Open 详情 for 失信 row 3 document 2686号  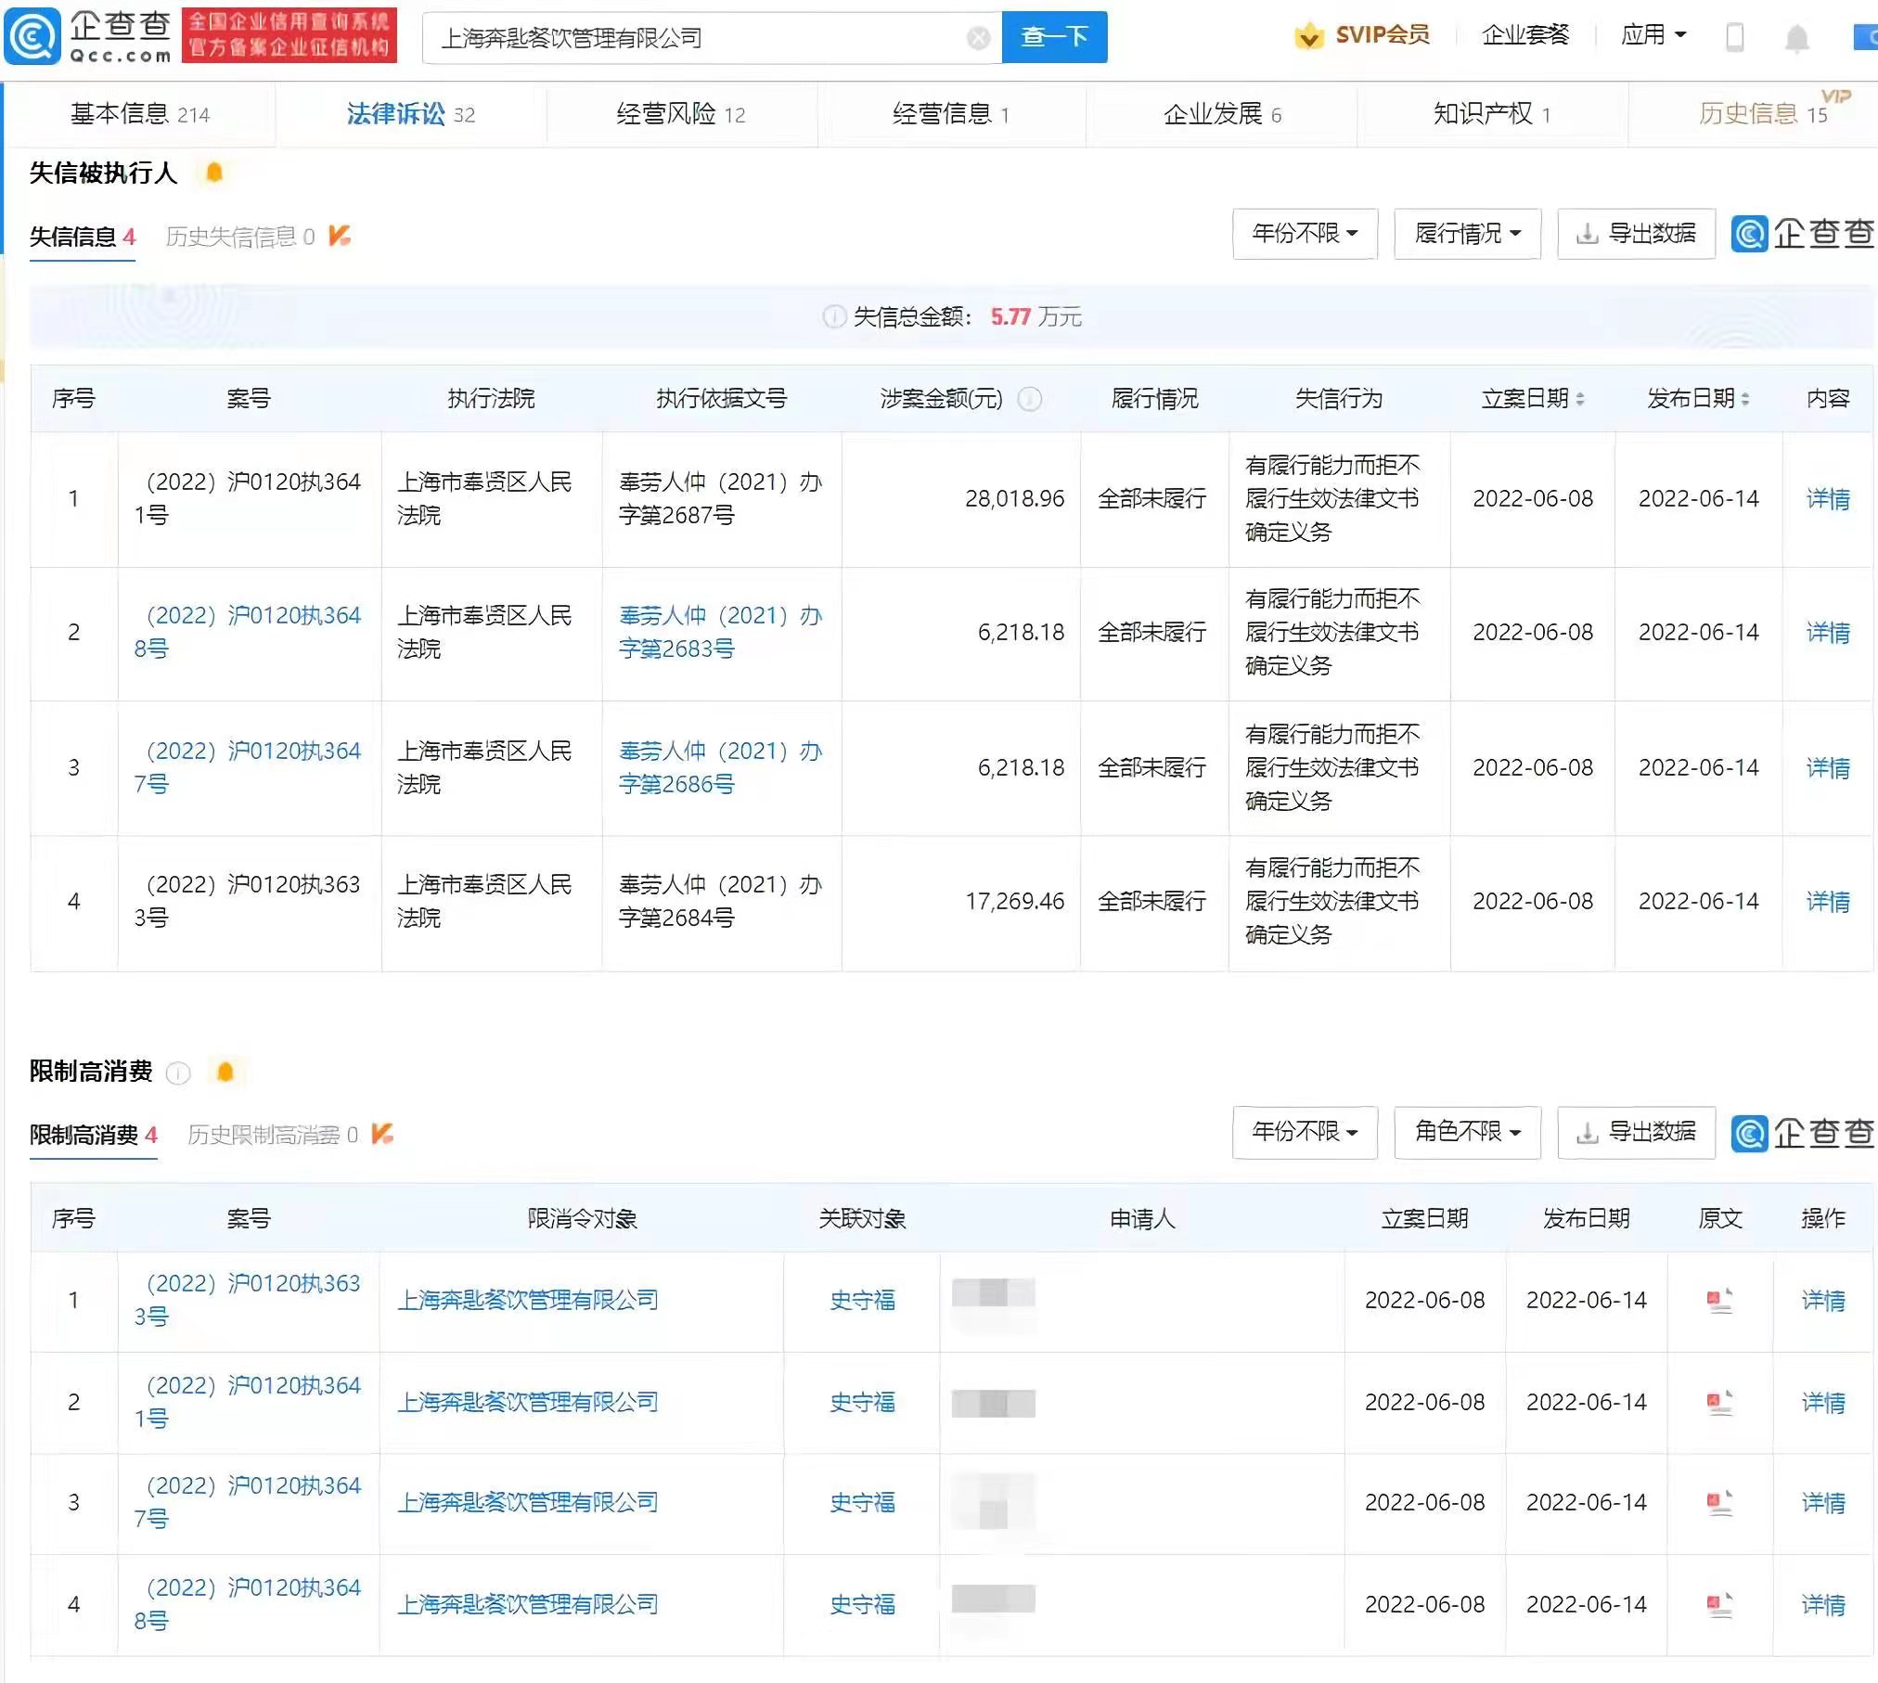click(1828, 768)
